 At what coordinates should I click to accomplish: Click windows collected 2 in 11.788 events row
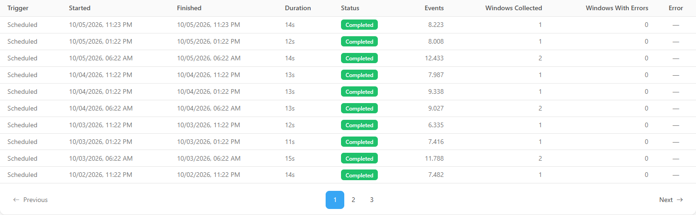540,159
